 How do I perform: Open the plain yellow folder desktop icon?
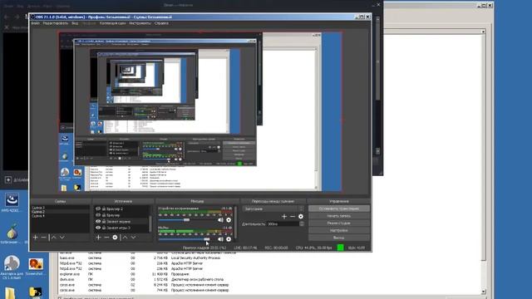pos(10,293)
